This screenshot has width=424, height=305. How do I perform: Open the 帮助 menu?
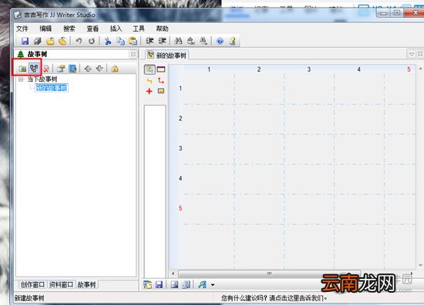162,28
